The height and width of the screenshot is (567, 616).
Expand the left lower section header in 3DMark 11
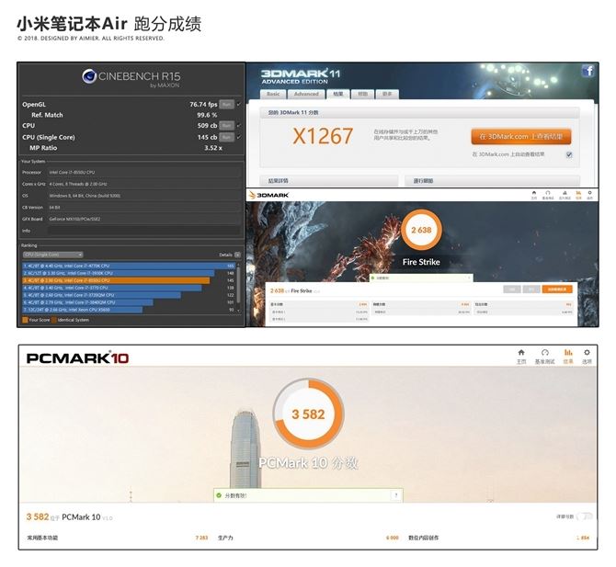point(329,181)
